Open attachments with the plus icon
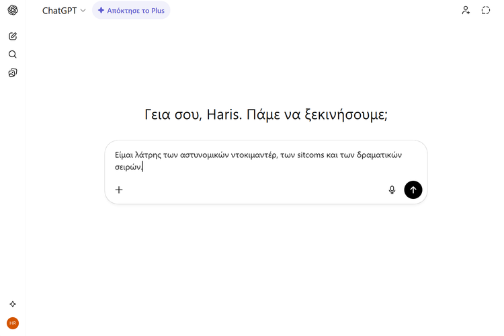Image resolution: width=504 pixels, height=336 pixels. [119, 190]
